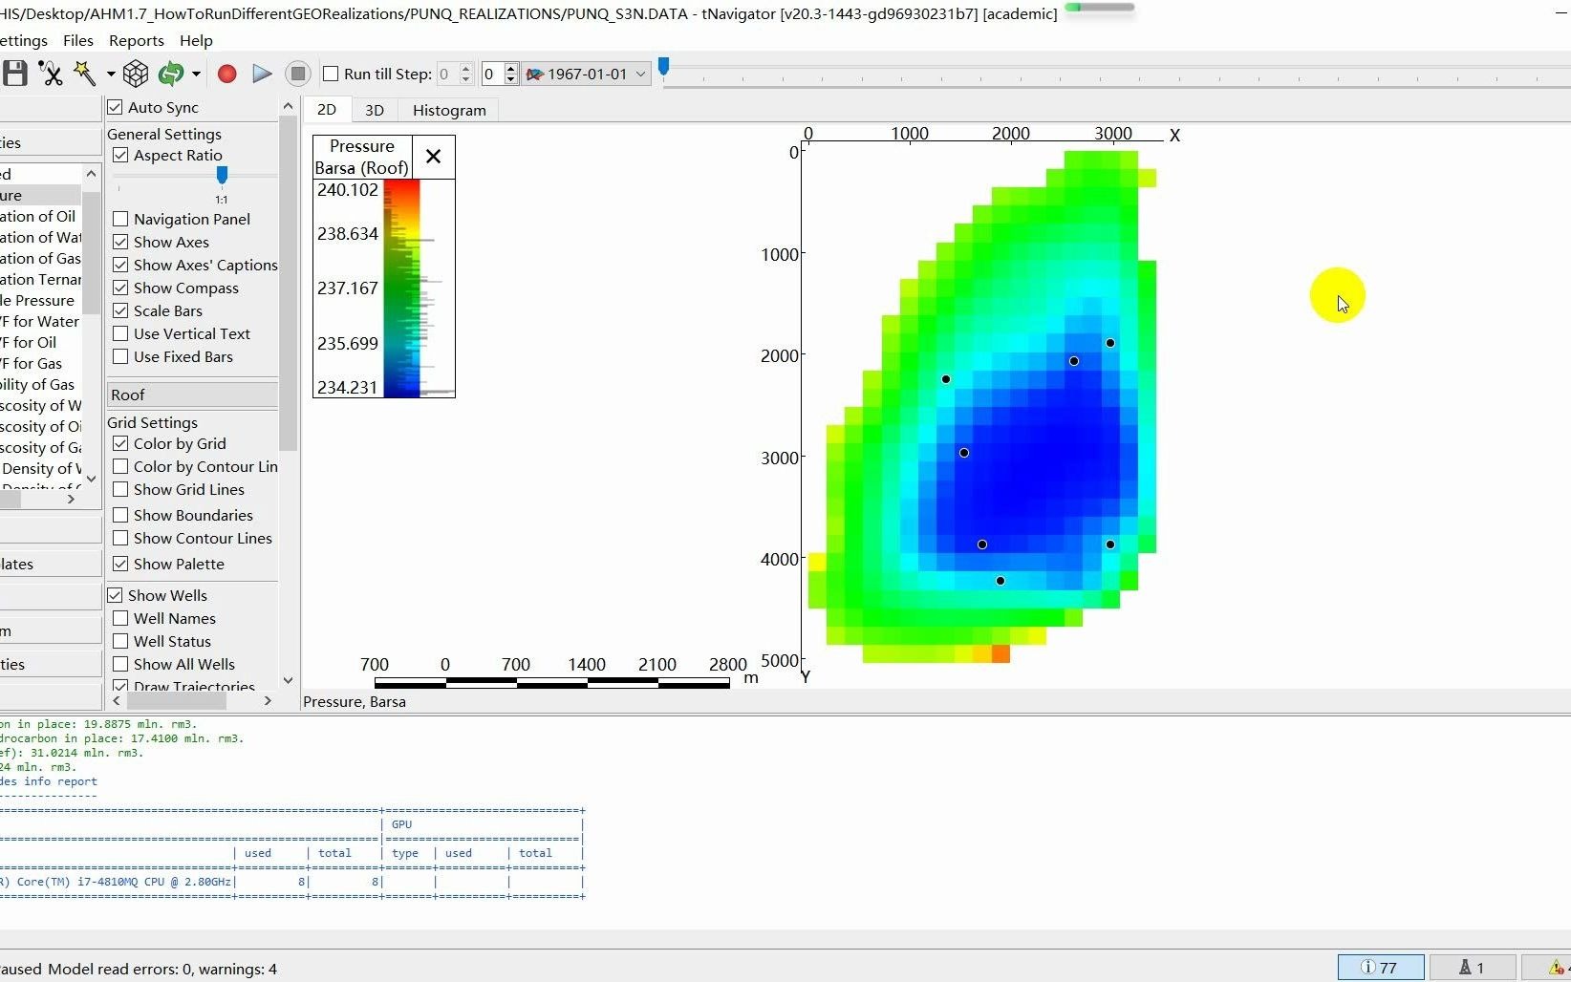Click settings panel scroll-left arrow
The width and height of the screenshot is (1571, 982).
pyautogui.click(x=117, y=700)
